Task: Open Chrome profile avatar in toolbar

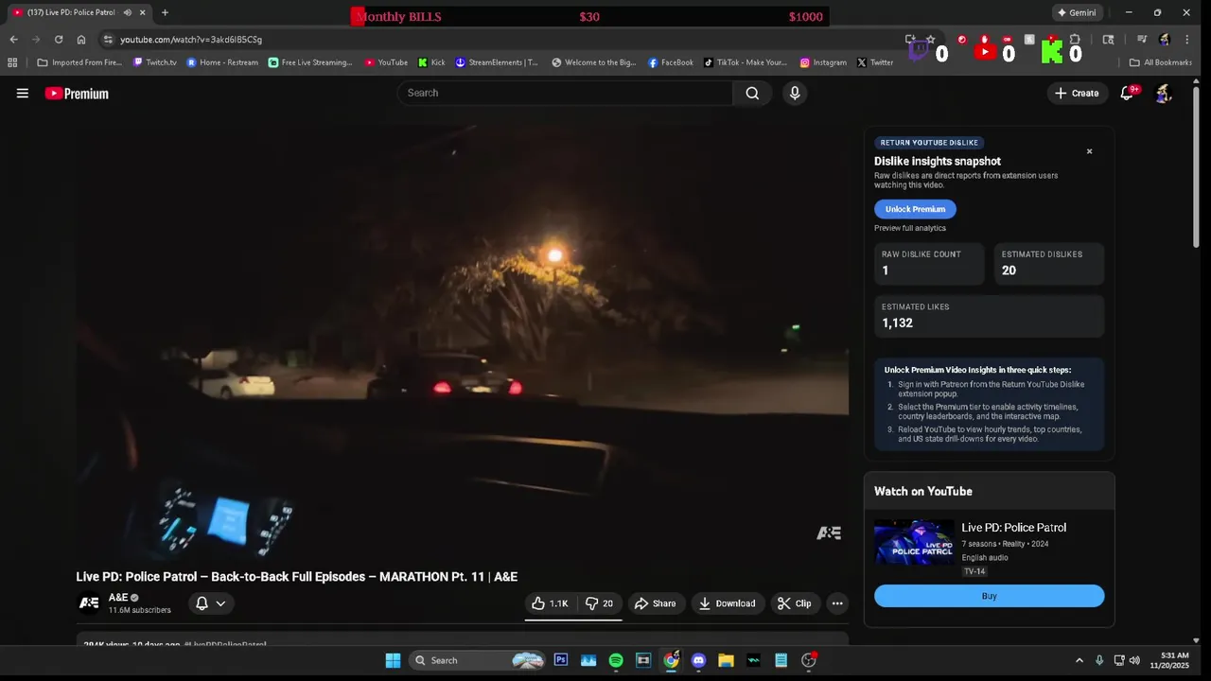Action: pyautogui.click(x=1165, y=40)
